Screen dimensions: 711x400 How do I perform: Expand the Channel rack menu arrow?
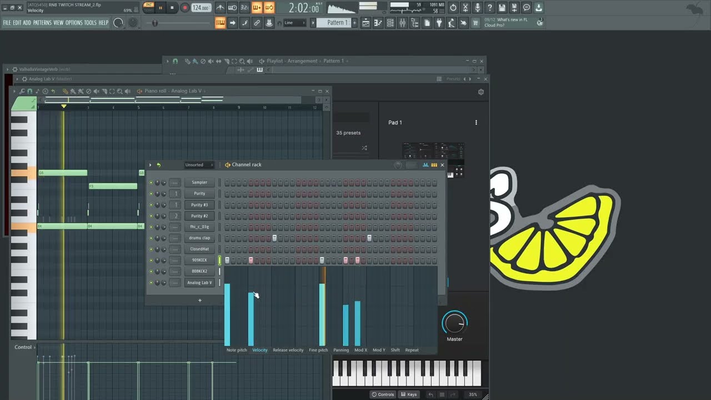[150, 164]
